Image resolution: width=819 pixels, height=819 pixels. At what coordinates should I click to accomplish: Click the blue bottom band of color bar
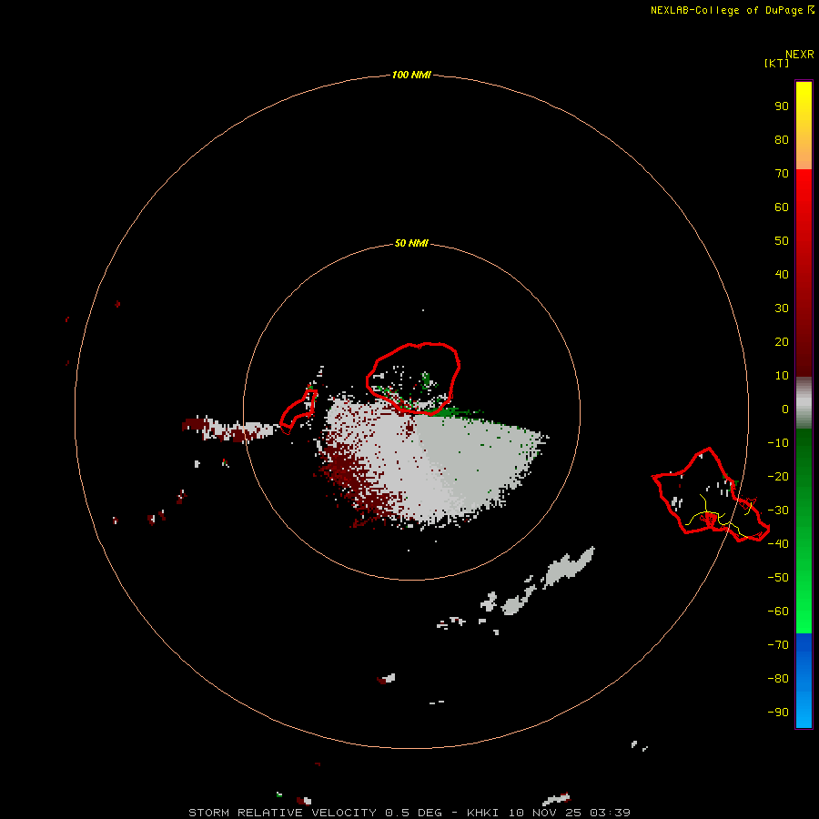tap(804, 681)
